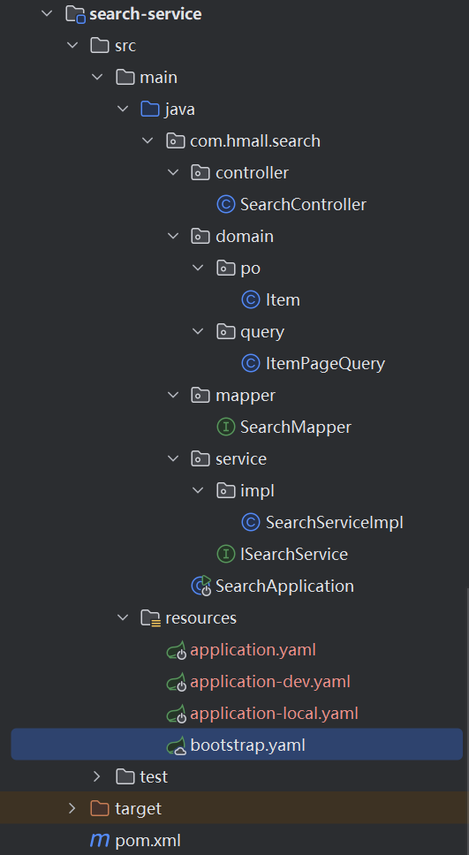Image resolution: width=469 pixels, height=855 pixels.
Task: Collapse the controller package
Action: click(x=173, y=173)
